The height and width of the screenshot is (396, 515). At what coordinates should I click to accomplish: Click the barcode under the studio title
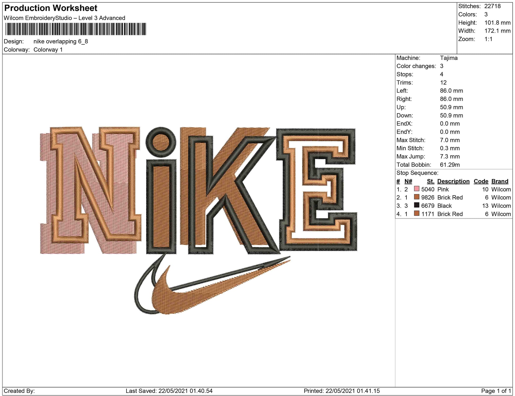click(x=75, y=29)
